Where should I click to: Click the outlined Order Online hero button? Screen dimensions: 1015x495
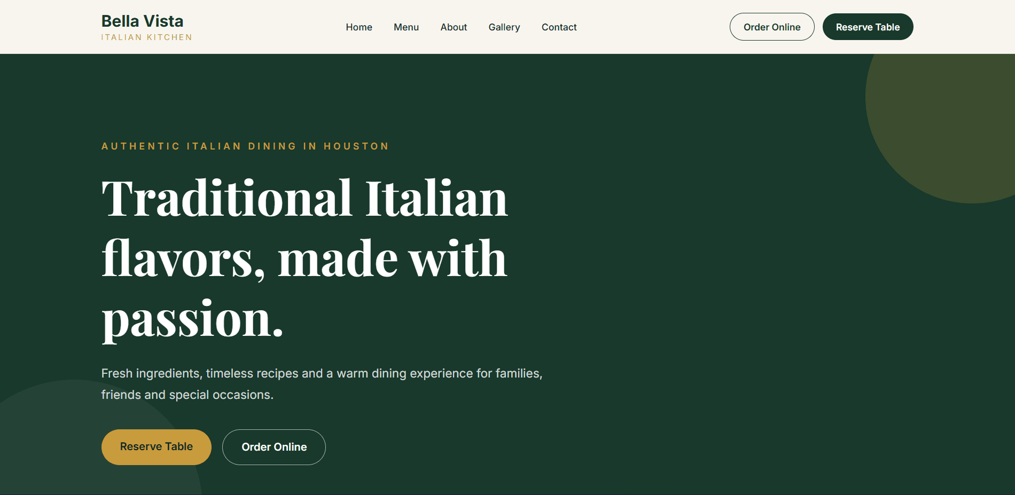point(274,447)
